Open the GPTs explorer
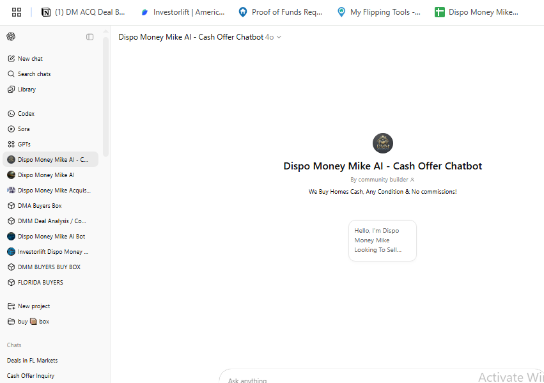 coord(51,144)
